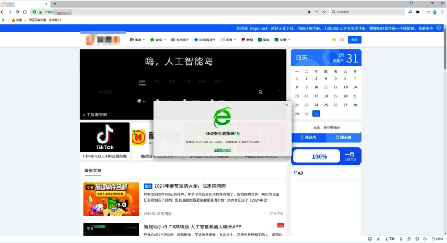Close the 360 browser about dialog
The width and height of the screenshot is (447, 243).
click(x=287, y=105)
